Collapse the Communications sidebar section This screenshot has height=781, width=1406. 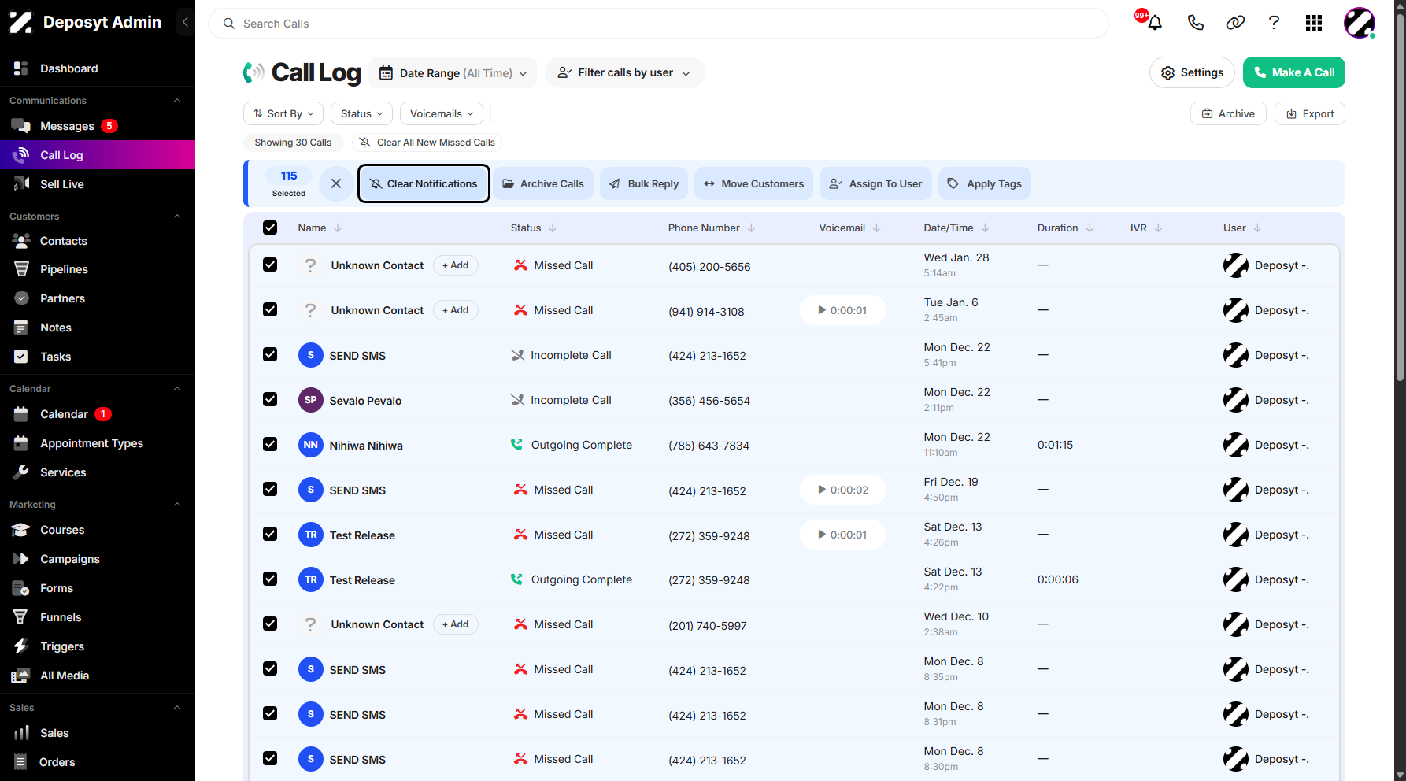(177, 101)
